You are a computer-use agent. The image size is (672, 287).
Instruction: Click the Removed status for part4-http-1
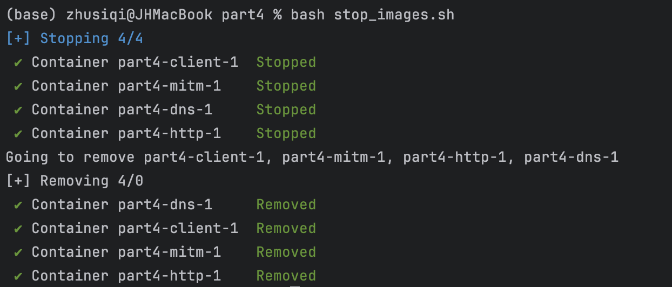[x=286, y=276]
